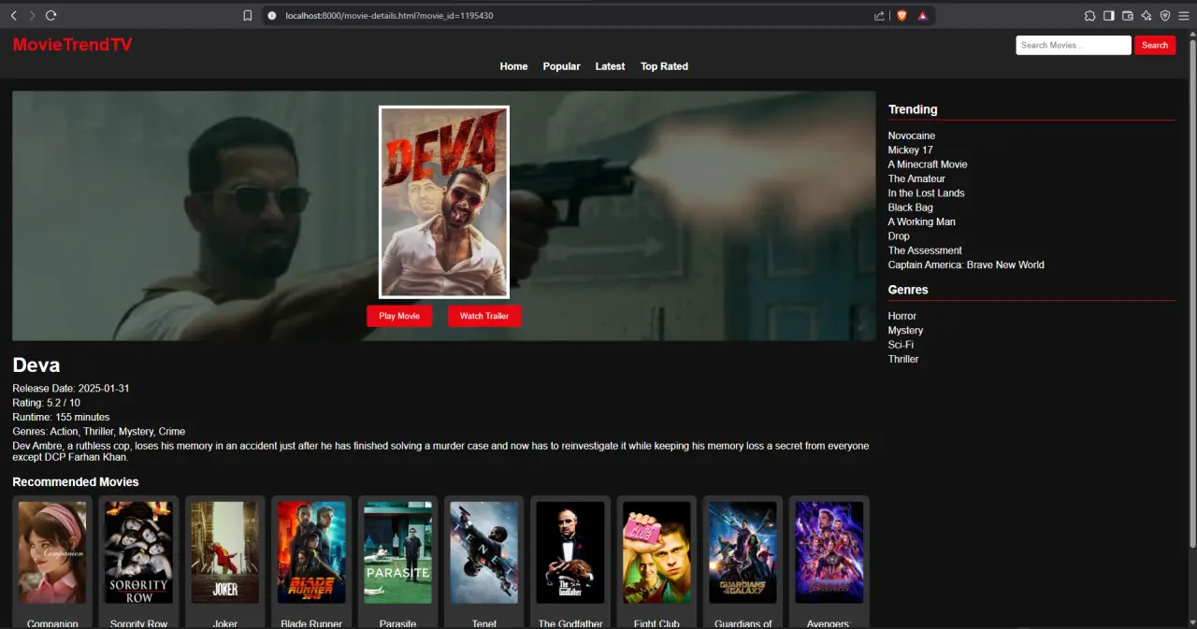Screen dimensions: 1197x629
Task: Click the red Search button
Action: (x=1155, y=45)
